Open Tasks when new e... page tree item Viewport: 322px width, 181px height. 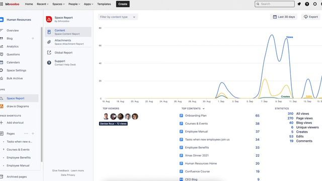point(19,142)
